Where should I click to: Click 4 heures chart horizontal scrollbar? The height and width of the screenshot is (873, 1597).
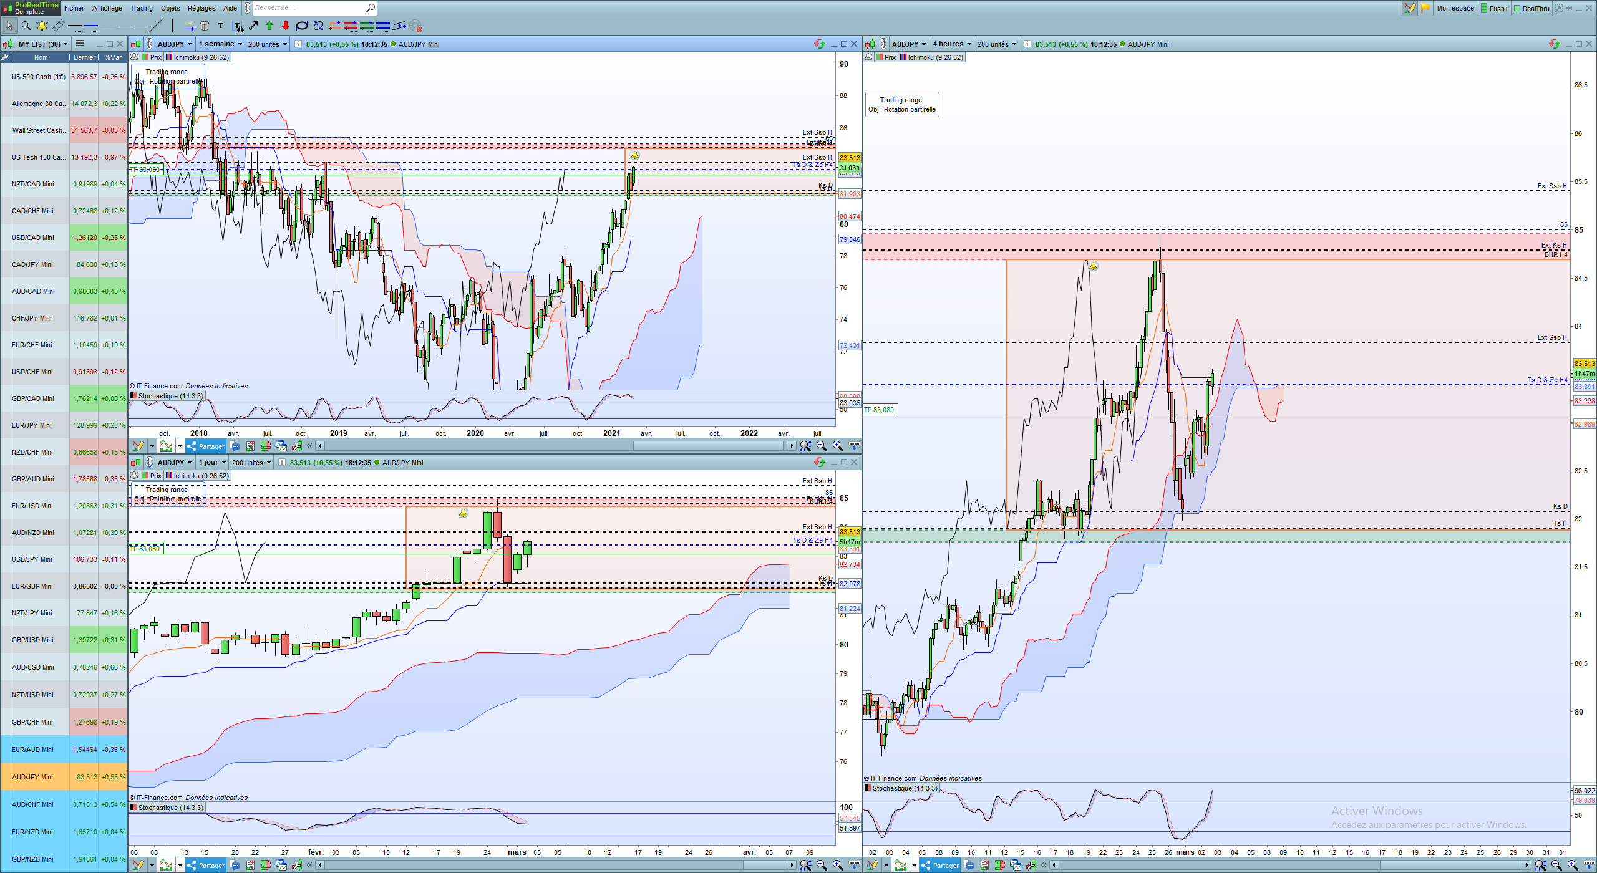point(1290,865)
